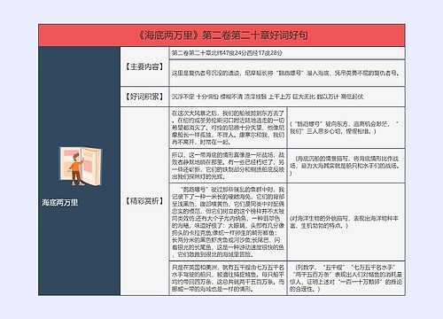Select the paragraph starting 所以，这一带海底的情形
The image size is (443, 319).
click(228, 166)
